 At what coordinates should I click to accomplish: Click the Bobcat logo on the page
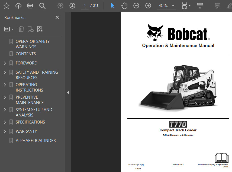click(x=178, y=32)
